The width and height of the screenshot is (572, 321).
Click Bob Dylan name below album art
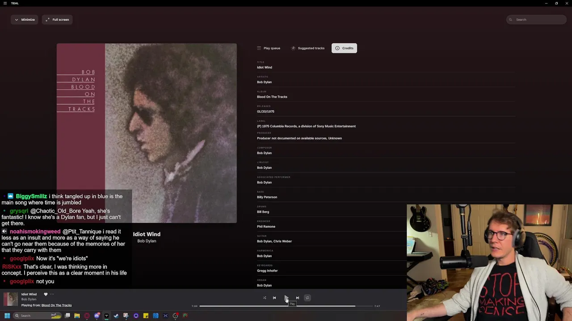point(147,241)
